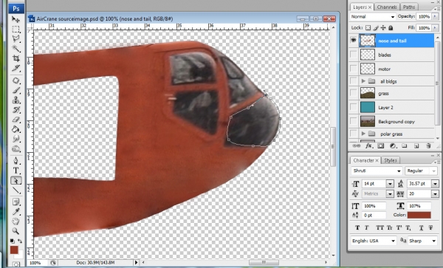Select the Clone Stamp tool
Image resolution: width=443 pixels, height=268 pixels.
coord(16,100)
